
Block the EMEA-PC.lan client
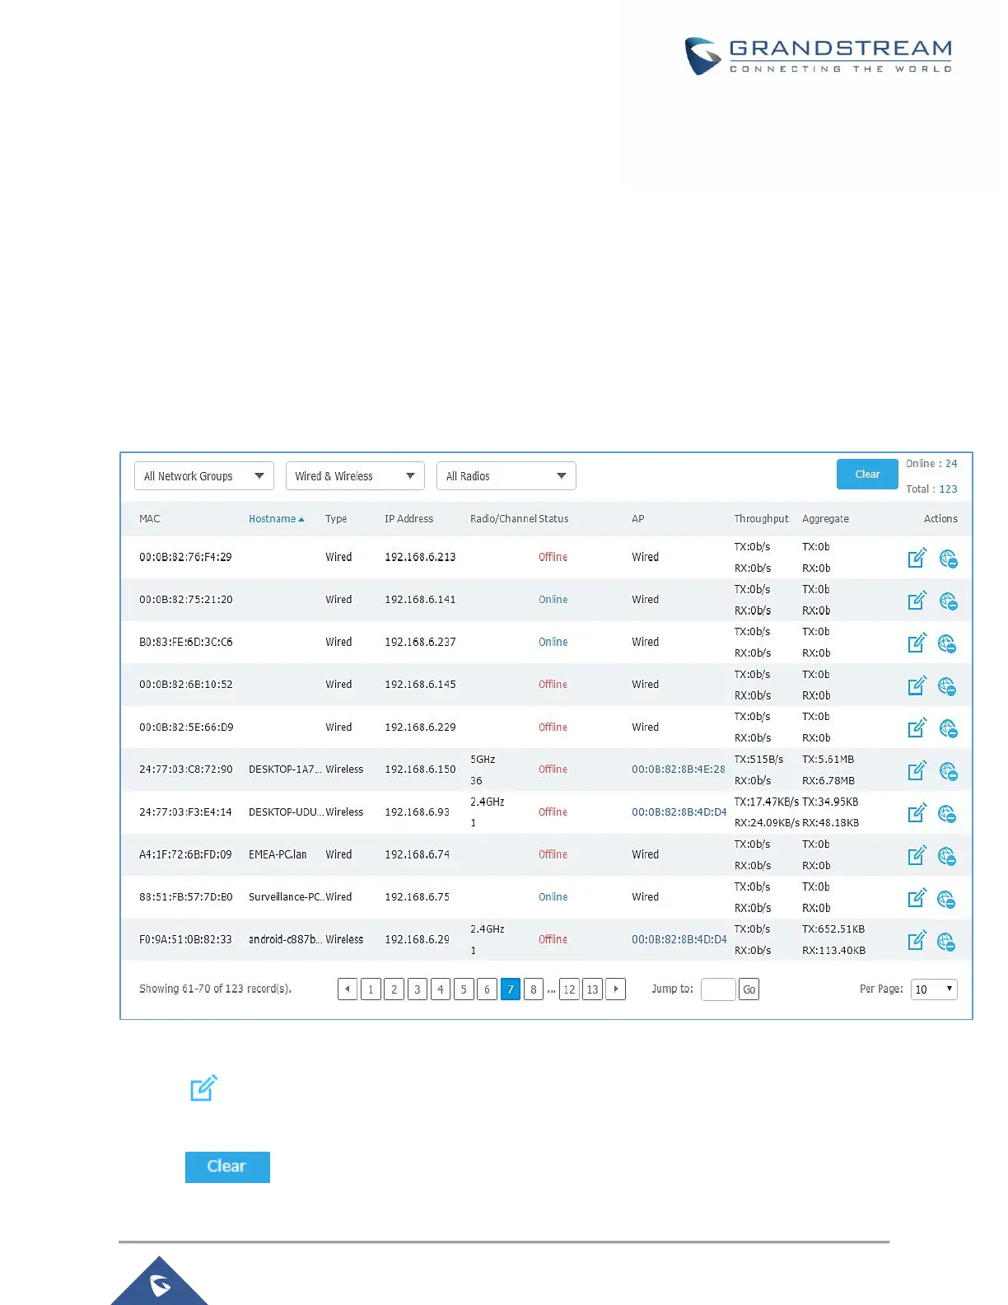[x=948, y=855]
